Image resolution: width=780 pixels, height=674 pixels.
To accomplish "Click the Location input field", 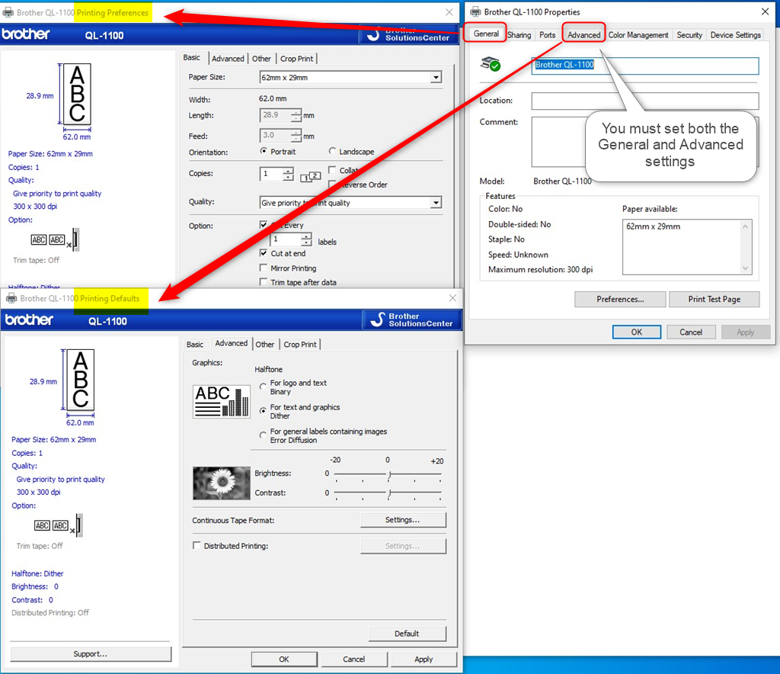I will pyautogui.click(x=645, y=101).
